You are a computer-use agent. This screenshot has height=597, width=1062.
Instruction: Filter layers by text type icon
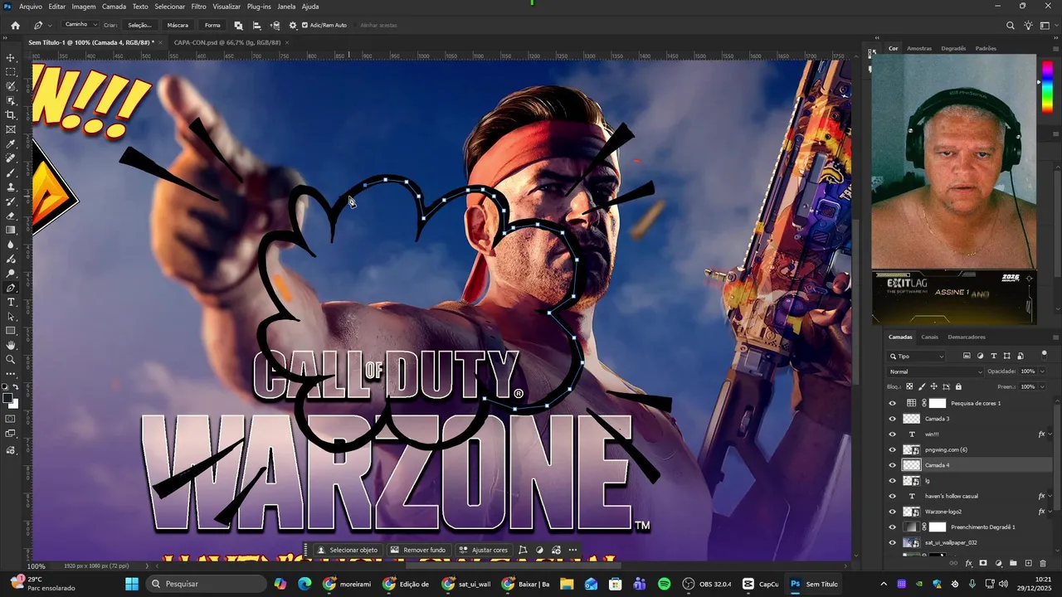pyautogui.click(x=993, y=356)
